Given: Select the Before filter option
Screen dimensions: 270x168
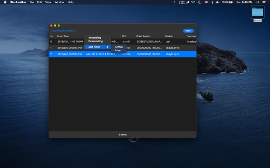Looking at the screenshot, I should [x=118, y=47].
